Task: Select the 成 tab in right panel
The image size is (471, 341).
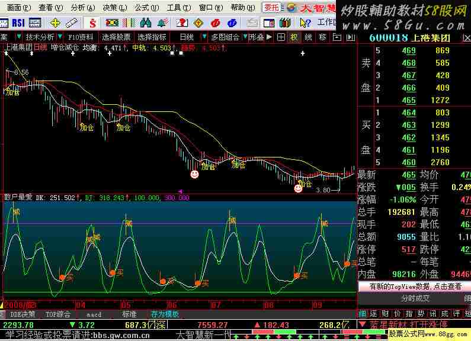Action: pos(444,314)
